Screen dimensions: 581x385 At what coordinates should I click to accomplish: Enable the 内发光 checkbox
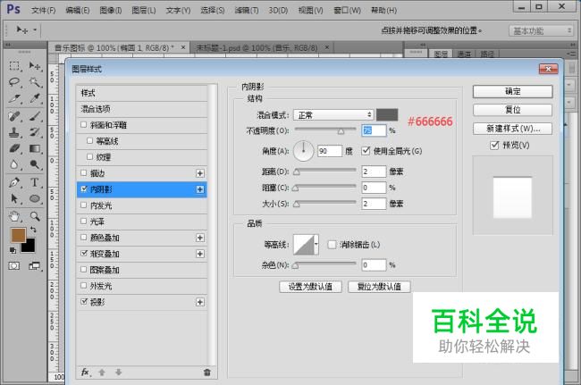pos(84,205)
